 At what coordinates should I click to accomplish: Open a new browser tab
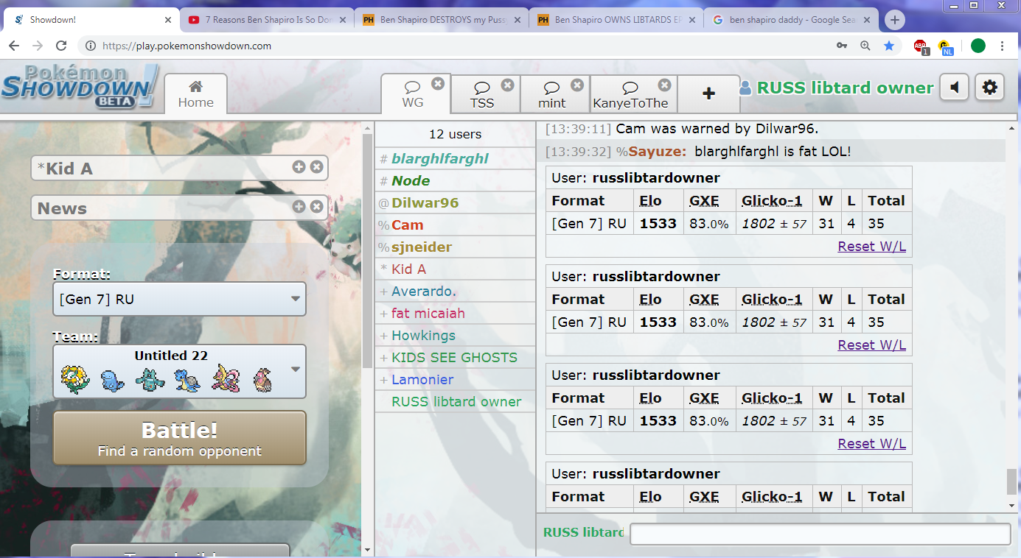[x=894, y=20]
